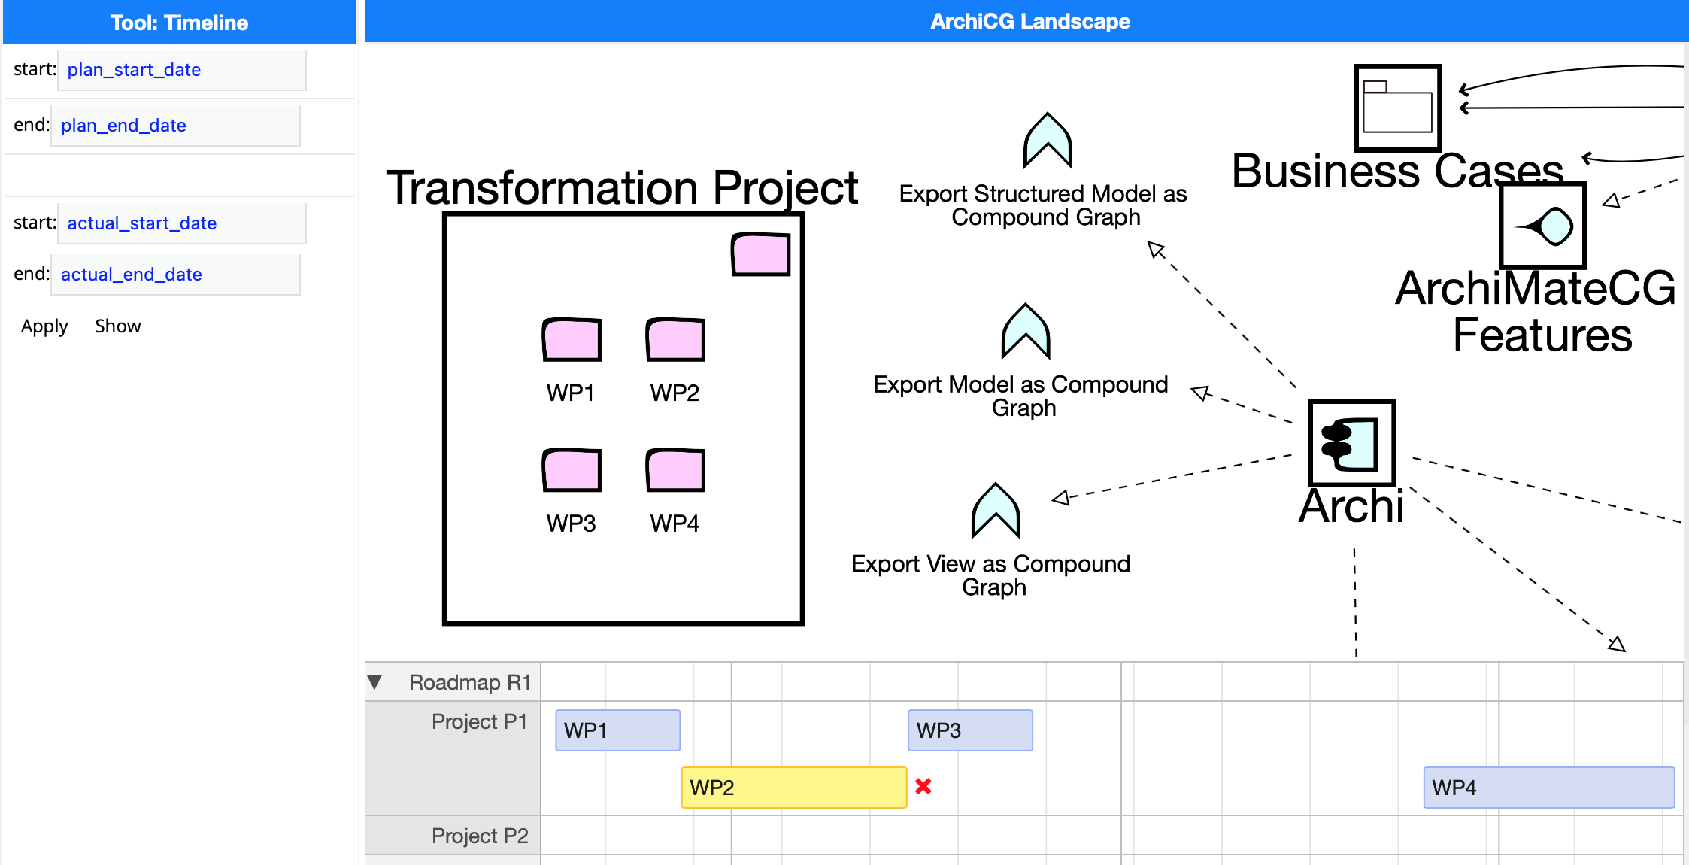
Task: Click the Project P2 row label
Action: pos(479,836)
